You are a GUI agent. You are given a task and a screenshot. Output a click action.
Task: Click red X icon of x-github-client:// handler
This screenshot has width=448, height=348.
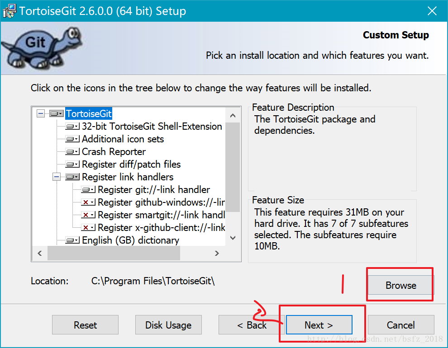[x=88, y=227]
